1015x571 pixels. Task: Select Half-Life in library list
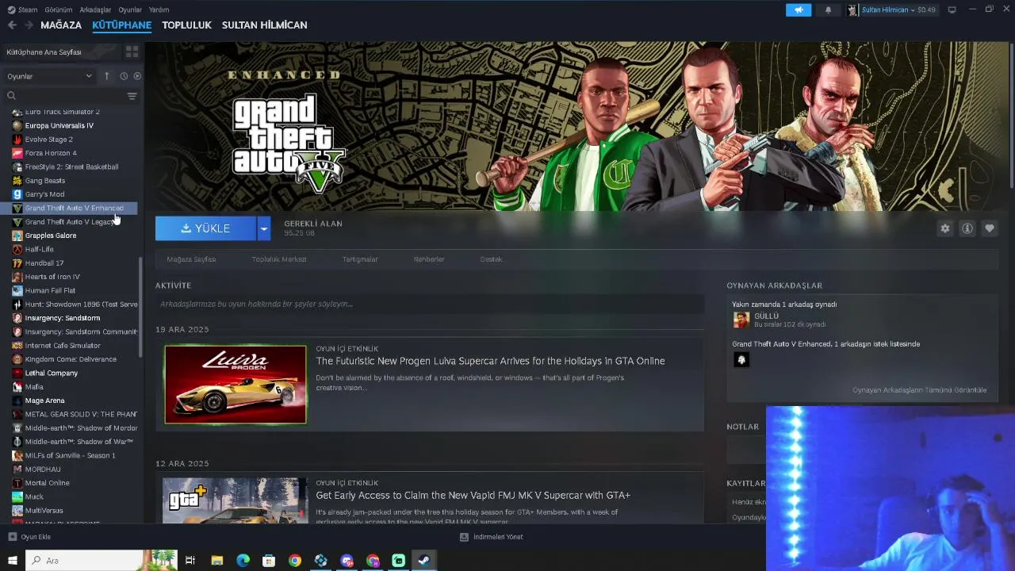pos(39,249)
